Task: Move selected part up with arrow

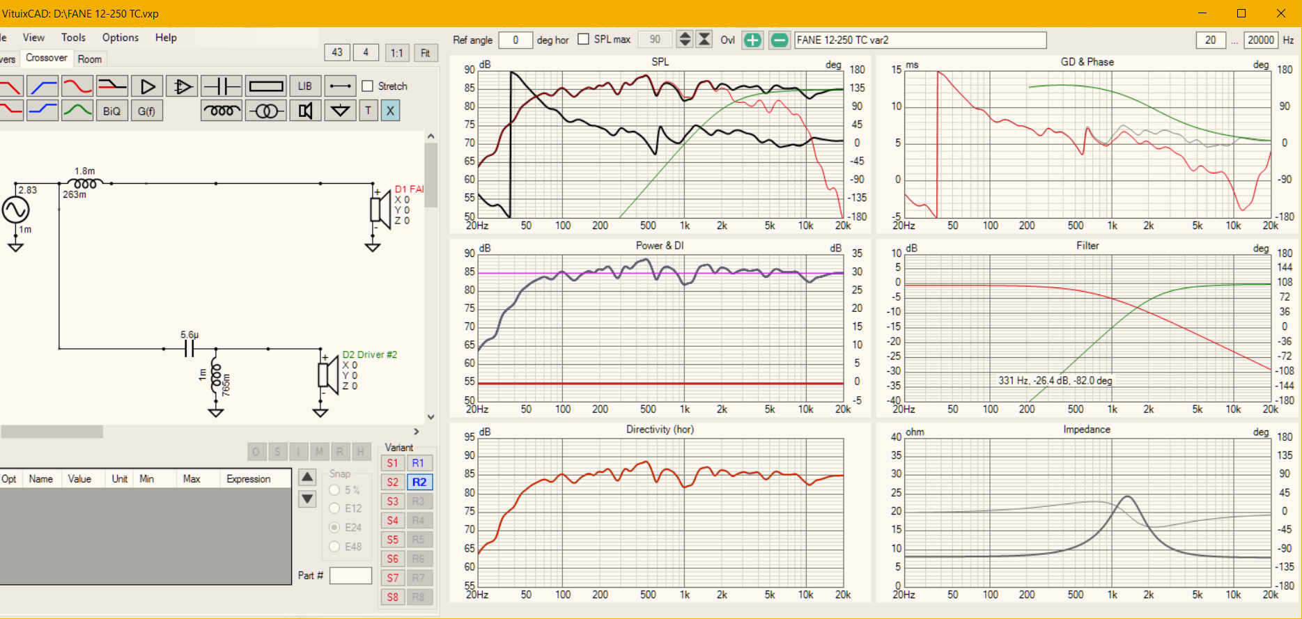Action: pyautogui.click(x=307, y=477)
